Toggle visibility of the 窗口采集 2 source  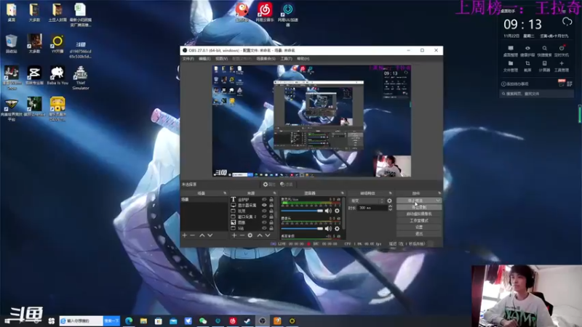[x=264, y=217]
